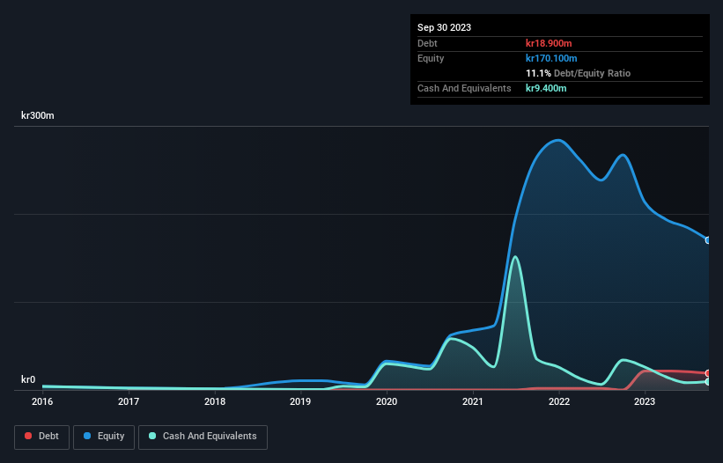
Task: Click the Debt endpoint marker on chart
Action: (708, 373)
